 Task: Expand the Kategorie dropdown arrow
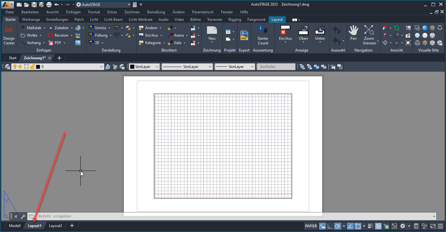pyautogui.click(x=164, y=43)
